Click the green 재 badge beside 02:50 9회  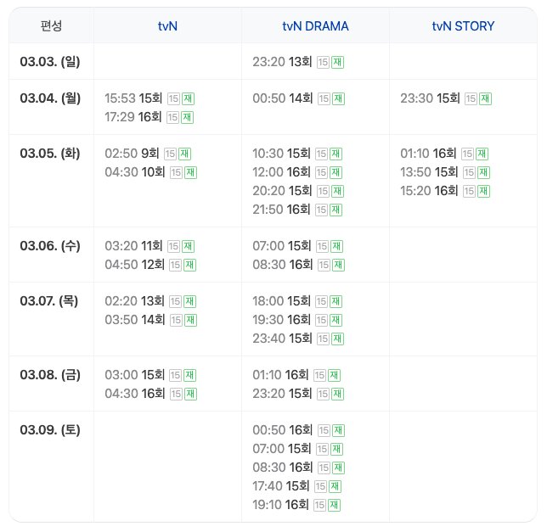tap(185, 154)
